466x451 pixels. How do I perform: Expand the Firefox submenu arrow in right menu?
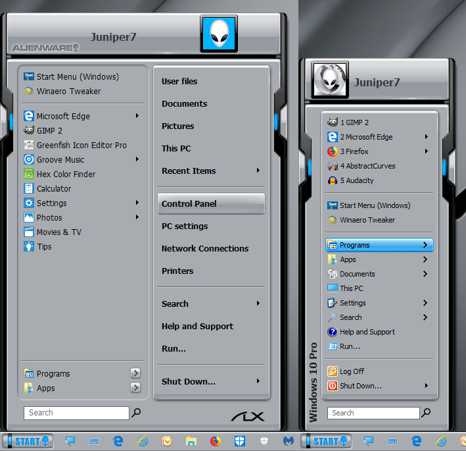point(427,151)
